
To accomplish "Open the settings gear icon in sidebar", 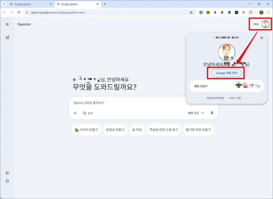I will 7,181.
